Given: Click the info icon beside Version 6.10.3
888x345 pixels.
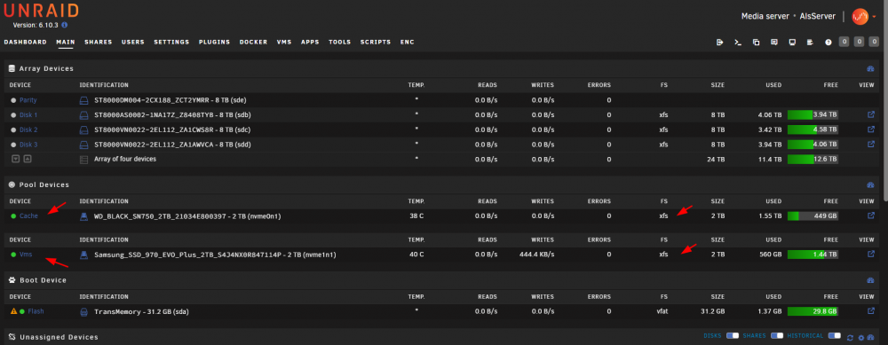Looking at the screenshot, I should (65, 25).
